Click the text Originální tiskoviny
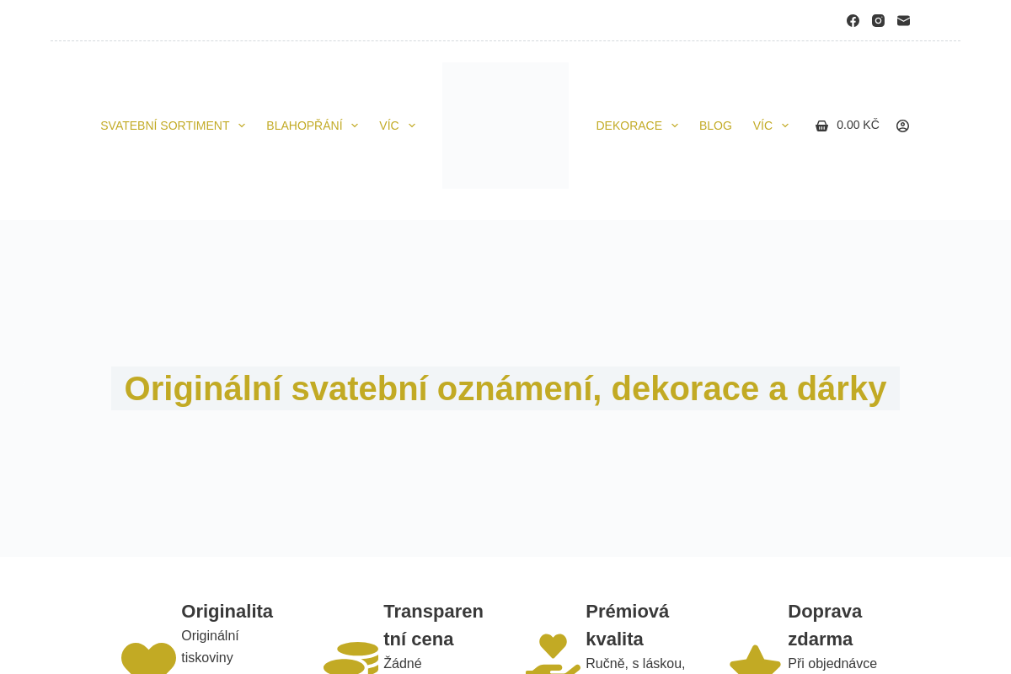Viewport: 1011px width, 674px height. pos(210,646)
